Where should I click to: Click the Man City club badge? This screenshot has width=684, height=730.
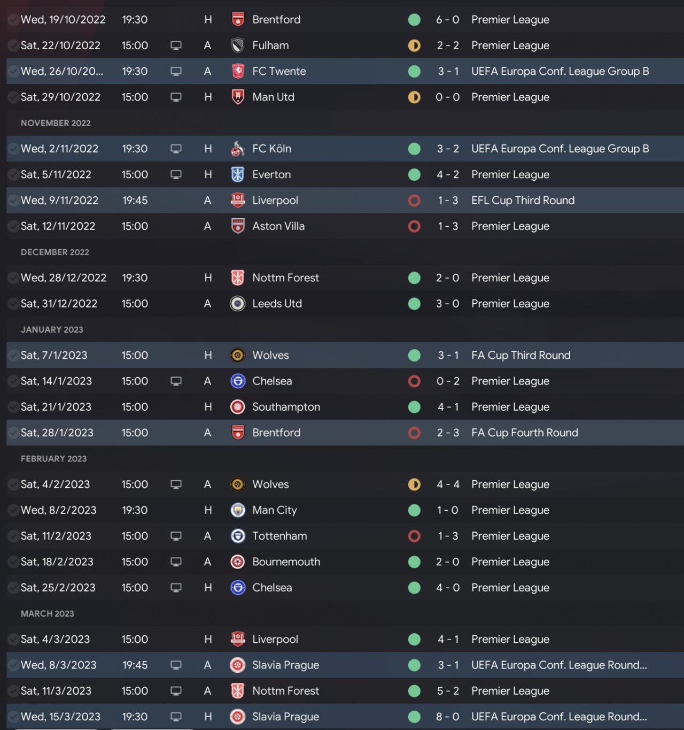point(238,510)
